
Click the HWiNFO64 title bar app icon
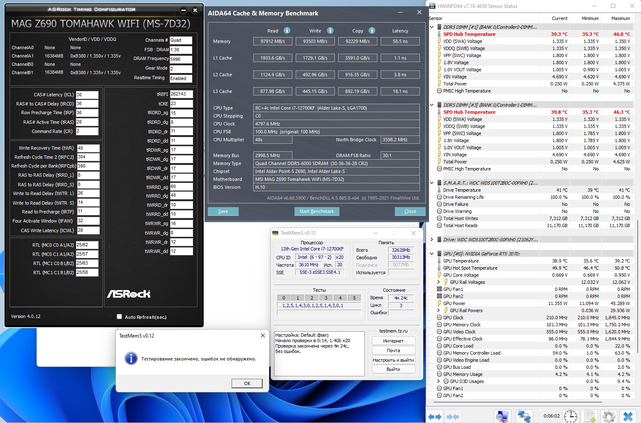coord(432,6)
